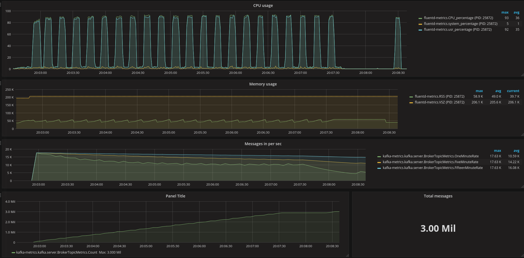Image resolution: width=524 pixels, height=258 pixels.
Task: Click Memory usage panel resize handle
Action: [x=522, y=134]
